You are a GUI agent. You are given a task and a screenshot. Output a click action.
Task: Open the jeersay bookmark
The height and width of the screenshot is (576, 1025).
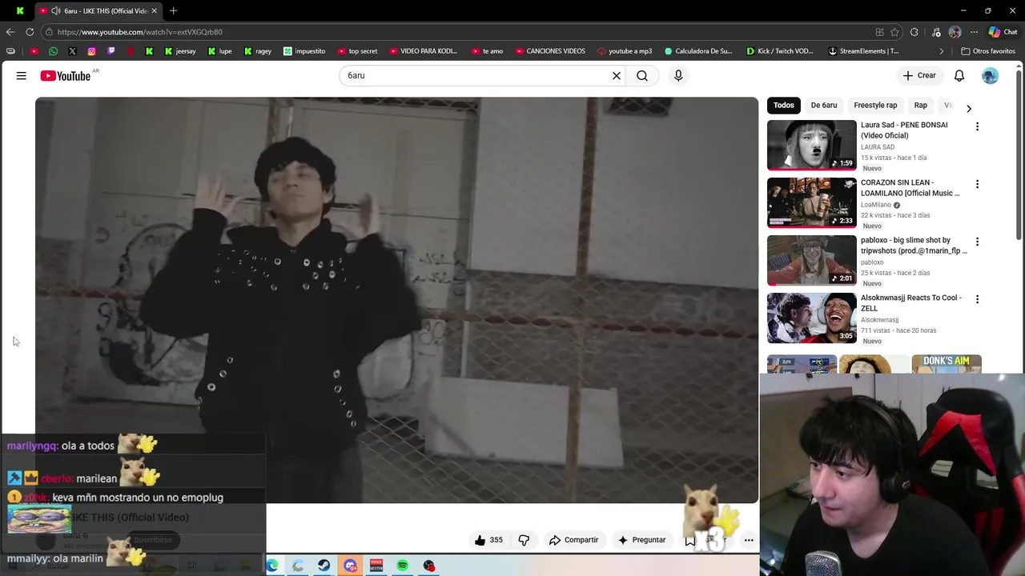[x=180, y=51]
